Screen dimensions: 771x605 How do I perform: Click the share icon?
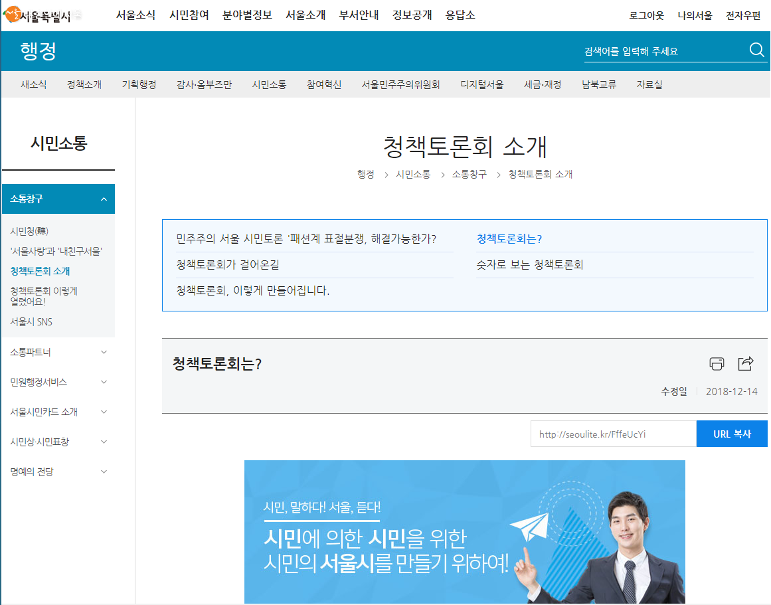746,363
